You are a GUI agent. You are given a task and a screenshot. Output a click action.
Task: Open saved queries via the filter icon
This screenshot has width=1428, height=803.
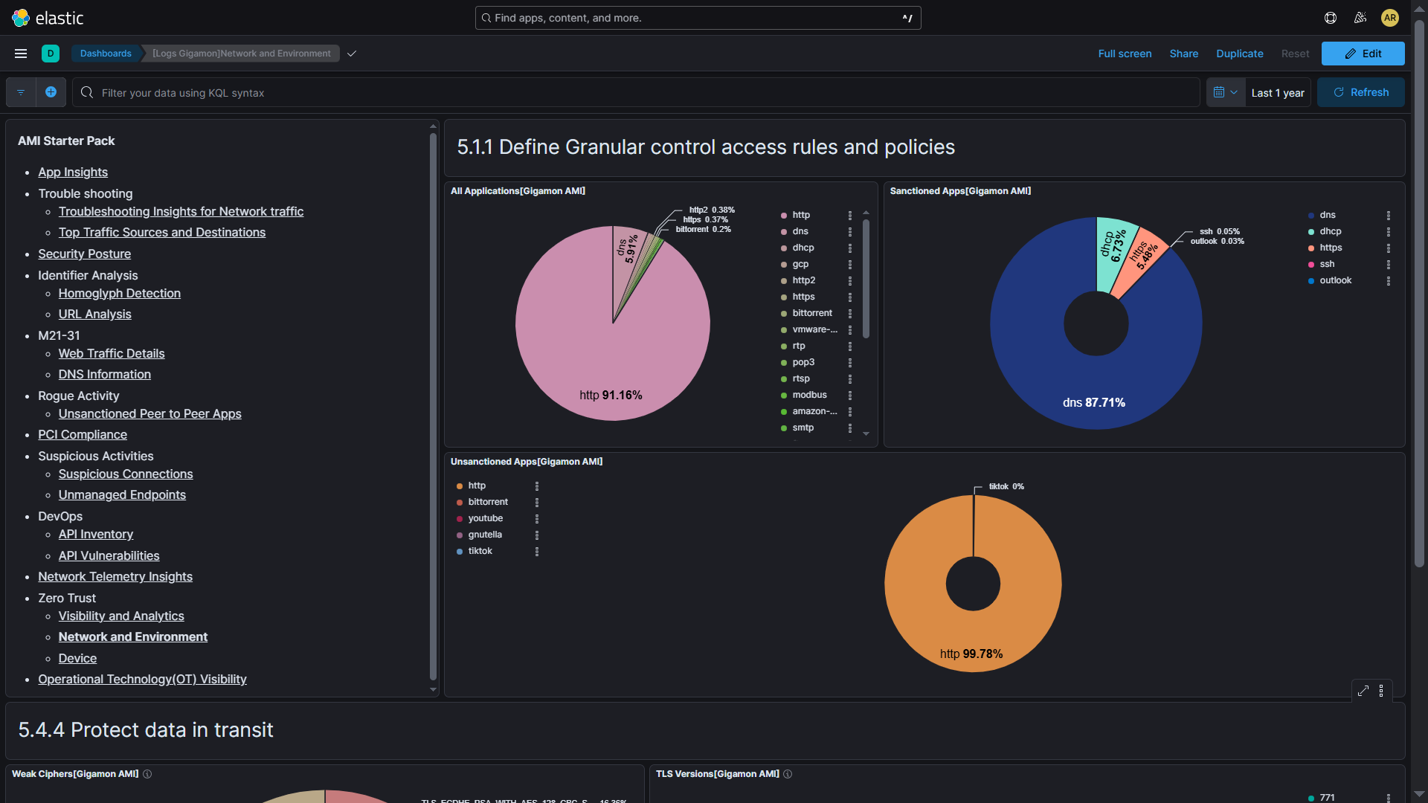tap(20, 91)
